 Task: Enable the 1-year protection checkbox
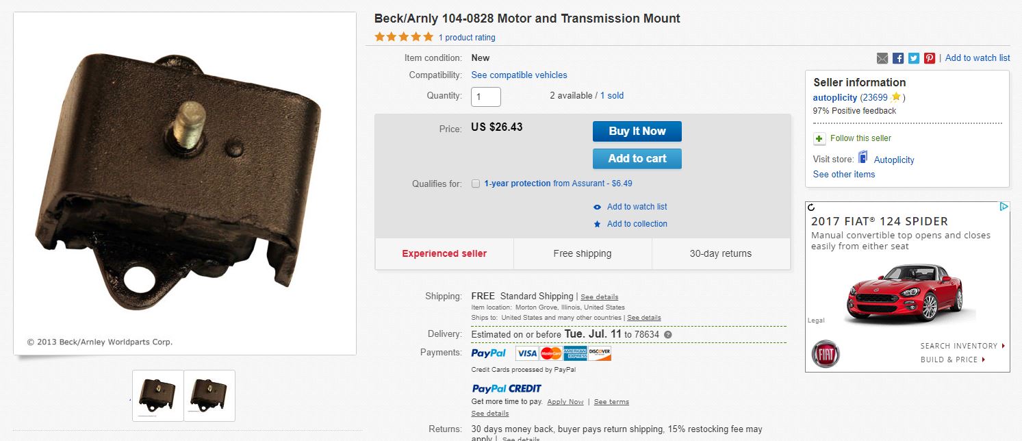pos(476,184)
